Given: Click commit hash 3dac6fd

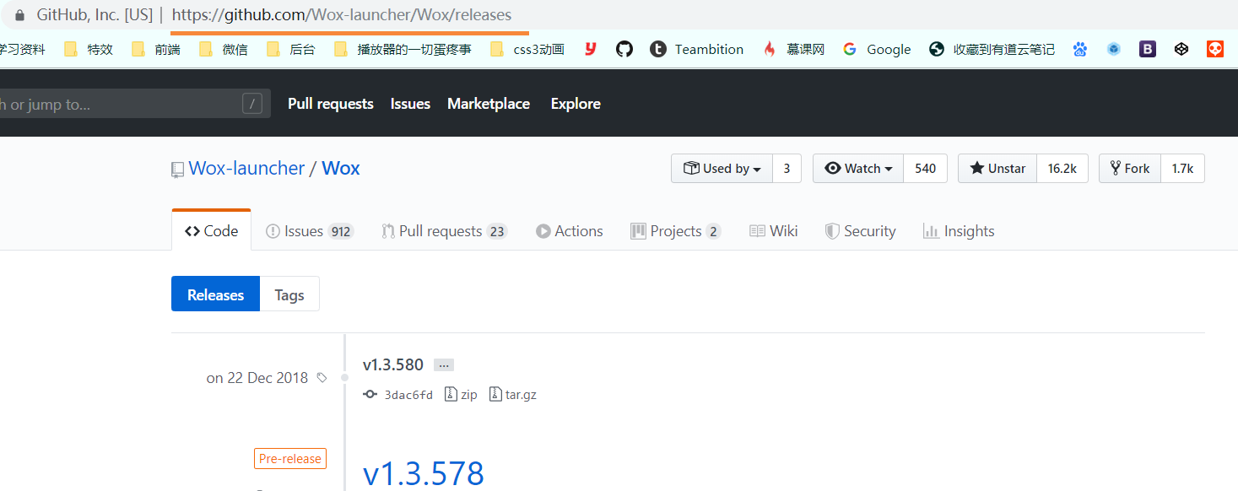Looking at the screenshot, I should point(408,395).
